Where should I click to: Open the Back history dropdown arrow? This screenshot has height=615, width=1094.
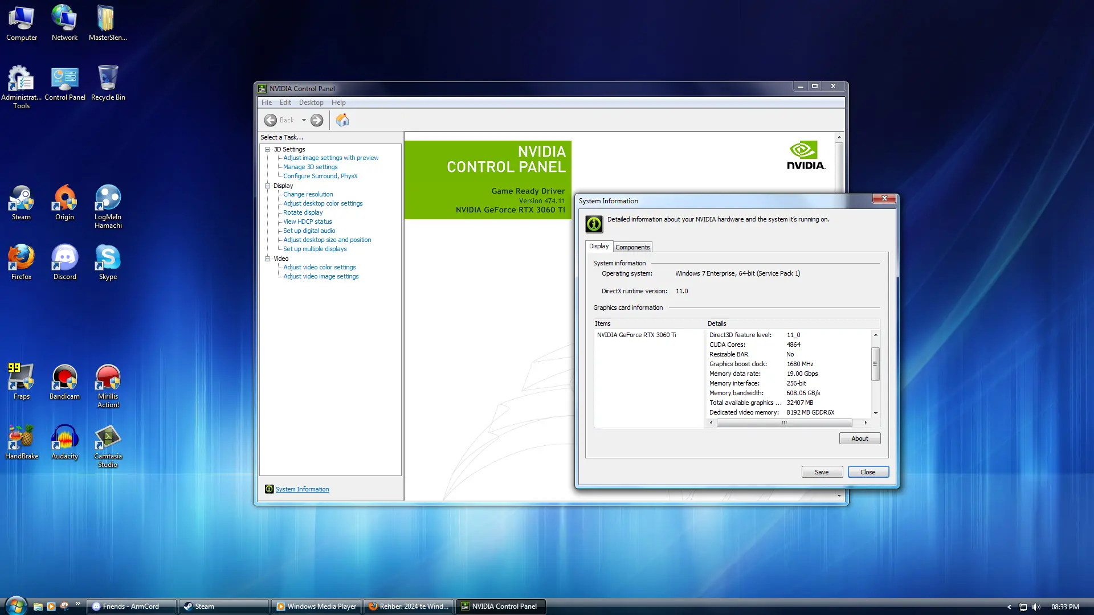(304, 120)
